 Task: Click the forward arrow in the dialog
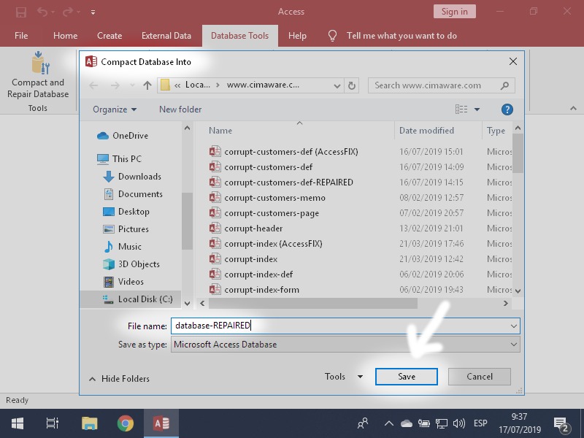[x=115, y=85]
